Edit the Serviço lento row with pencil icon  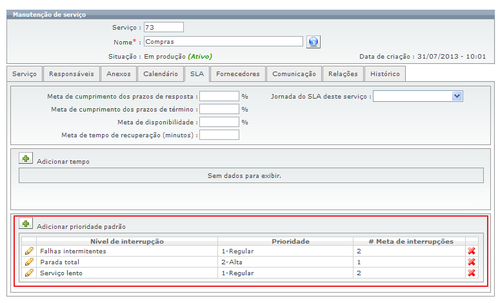coord(29,273)
